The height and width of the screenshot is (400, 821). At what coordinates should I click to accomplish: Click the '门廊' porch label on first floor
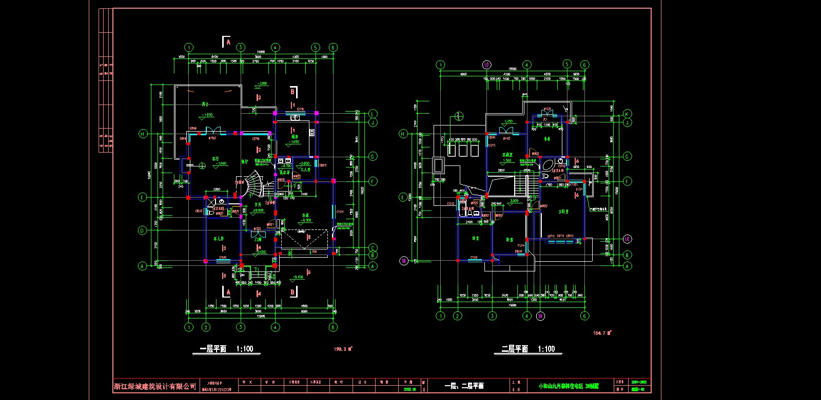pyautogui.click(x=259, y=239)
